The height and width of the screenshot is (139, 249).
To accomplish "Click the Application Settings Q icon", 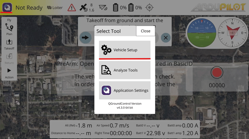I will point(106,90).
